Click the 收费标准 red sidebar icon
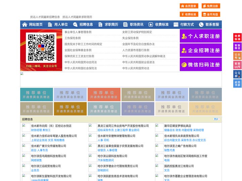 click(237, 37)
